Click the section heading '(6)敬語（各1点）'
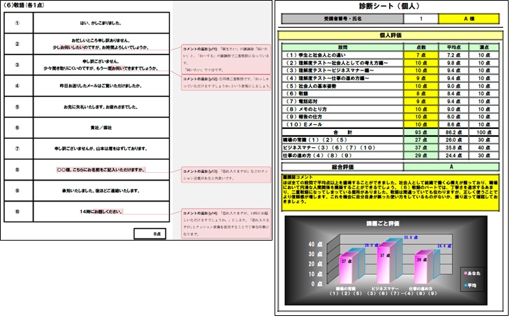The image size is (510, 318). point(23,6)
